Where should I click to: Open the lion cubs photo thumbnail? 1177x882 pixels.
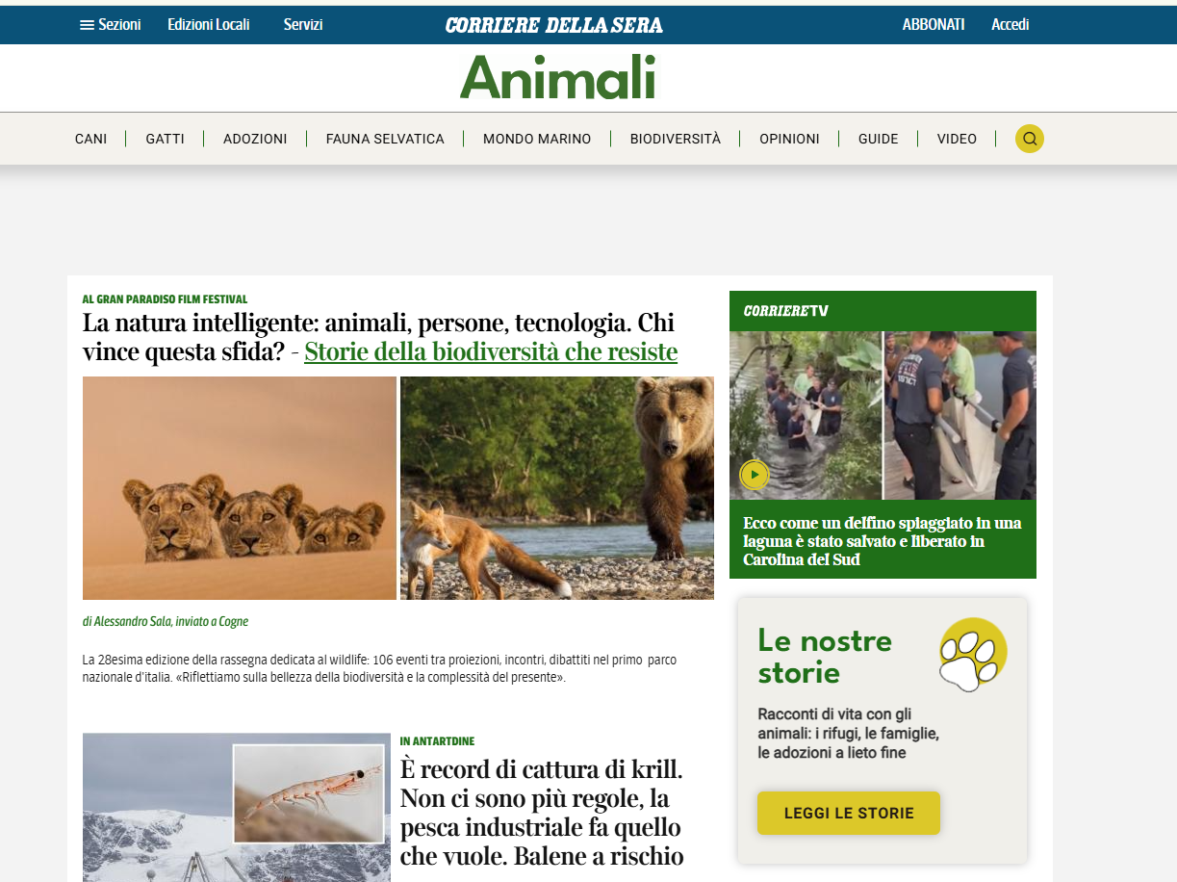point(240,488)
